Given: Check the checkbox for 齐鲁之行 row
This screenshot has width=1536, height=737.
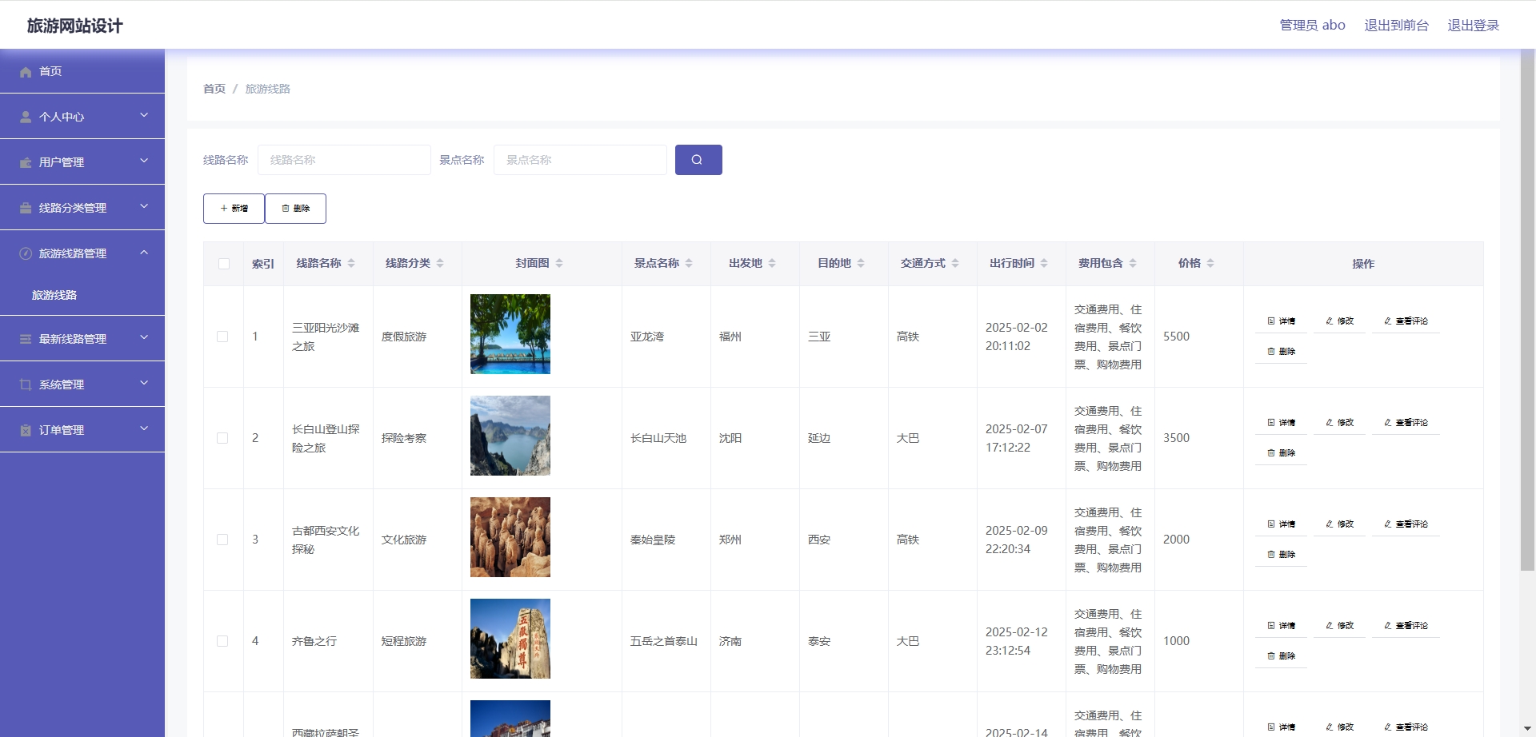Looking at the screenshot, I should point(223,640).
